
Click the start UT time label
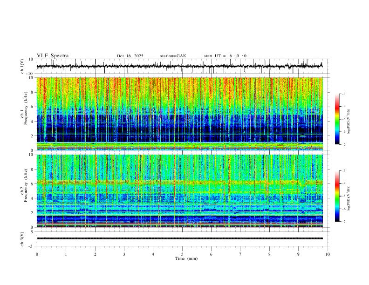click(x=225, y=56)
